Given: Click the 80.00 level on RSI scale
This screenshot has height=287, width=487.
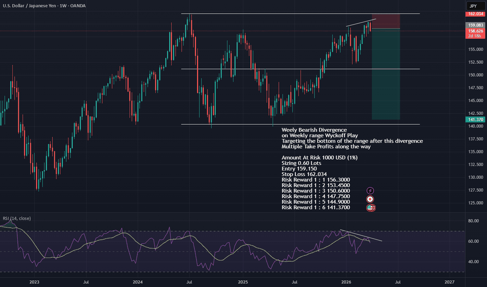Looking at the screenshot, I should 472,221.
